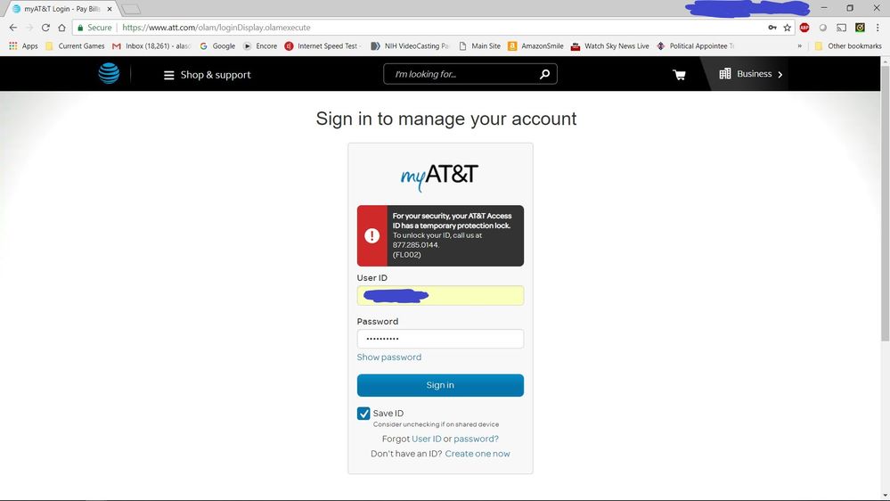Reload the page with browser refresh
The height and width of the screenshot is (501, 890).
[x=45, y=28]
